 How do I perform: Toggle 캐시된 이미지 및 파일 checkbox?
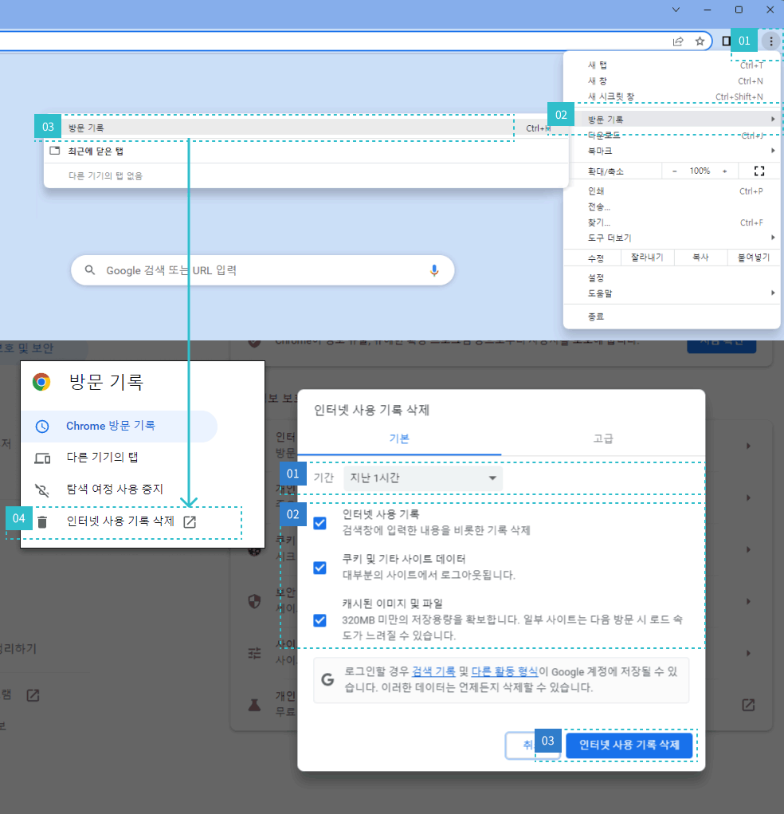click(x=319, y=620)
